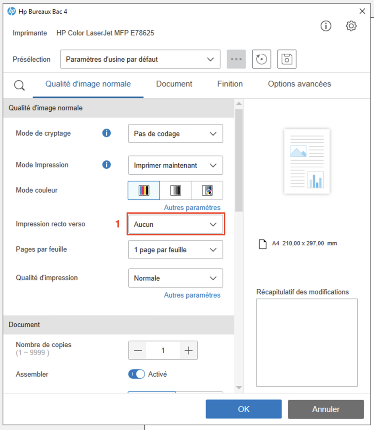Click the three dots preset options button
Screen dimensions: 374x430
click(x=236, y=59)
